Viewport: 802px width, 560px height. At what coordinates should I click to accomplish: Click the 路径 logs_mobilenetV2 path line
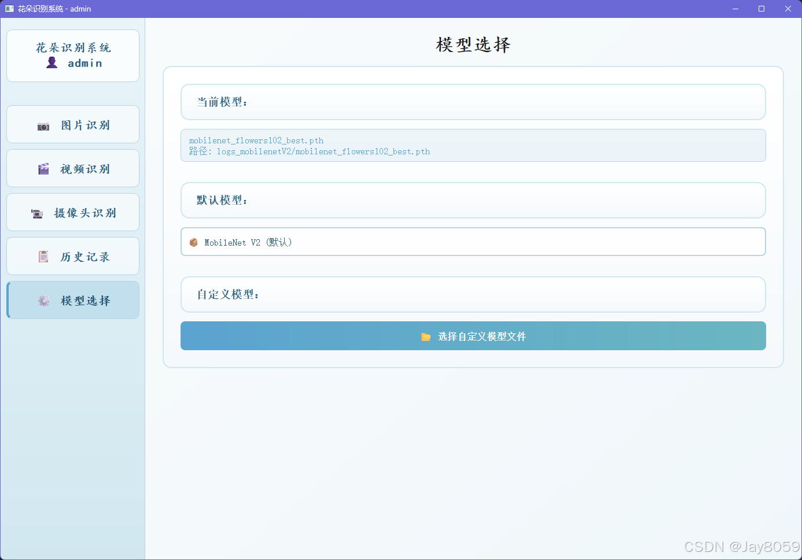click(310, 151)
